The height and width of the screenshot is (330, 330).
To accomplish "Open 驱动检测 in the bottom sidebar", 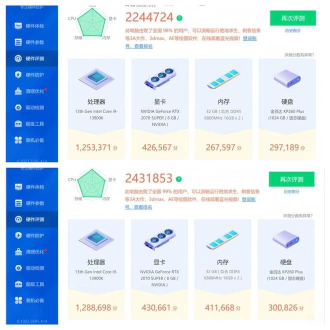I will [29, 268].
